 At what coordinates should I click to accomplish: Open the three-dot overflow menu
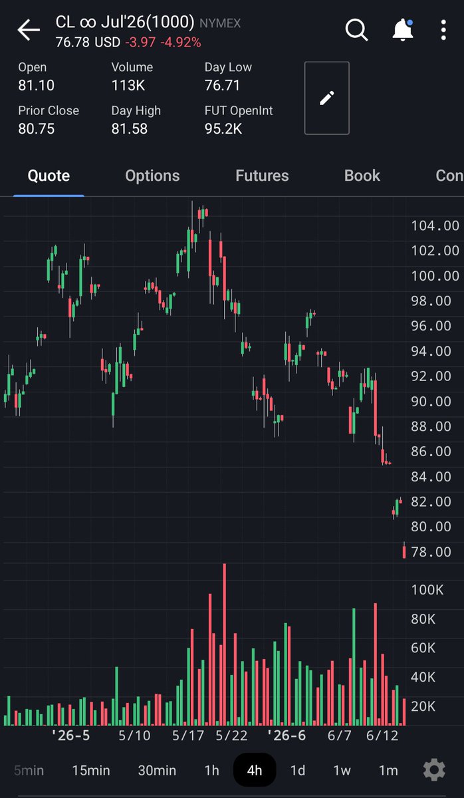(443, 31)
